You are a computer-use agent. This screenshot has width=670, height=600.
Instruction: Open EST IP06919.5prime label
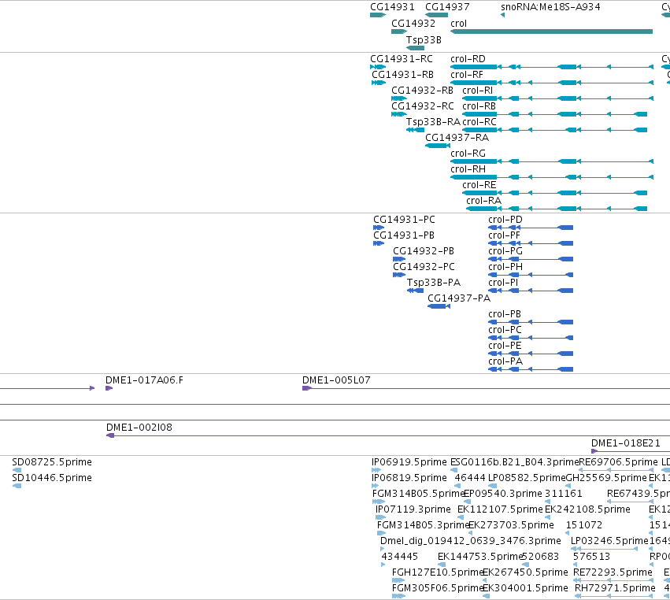click(409, 462)
